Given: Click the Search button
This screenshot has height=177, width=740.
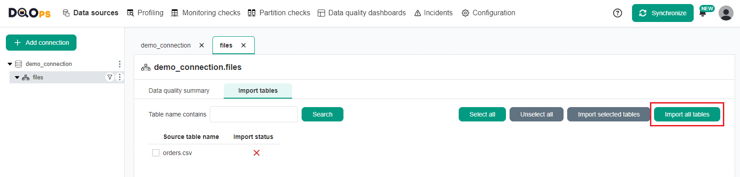Looking at the screenshot, I should click(322, 114).
